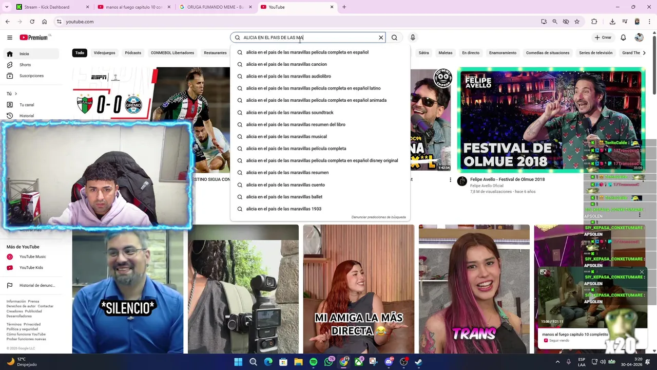Switch to ORUGA FUMANDO MEME tab

coord(216,7)
